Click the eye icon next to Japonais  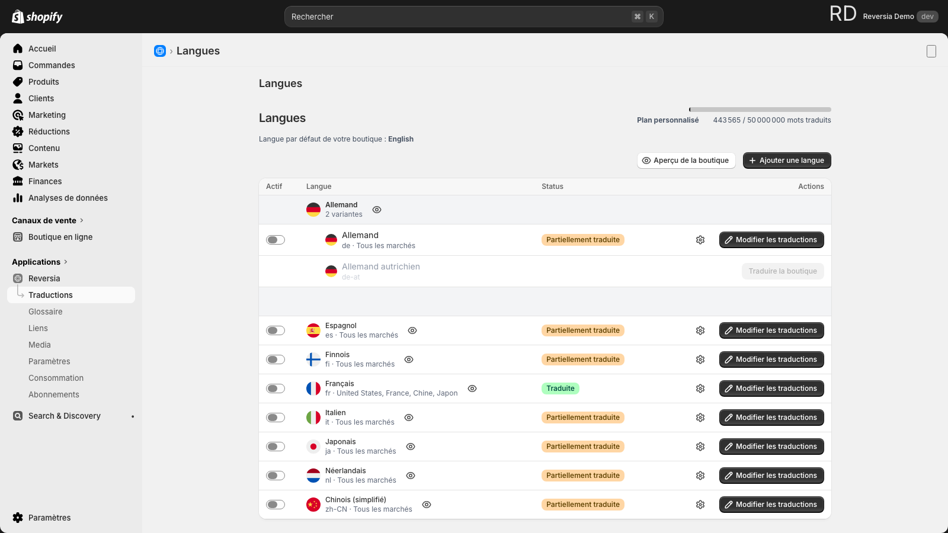click(x=411, y=447)
